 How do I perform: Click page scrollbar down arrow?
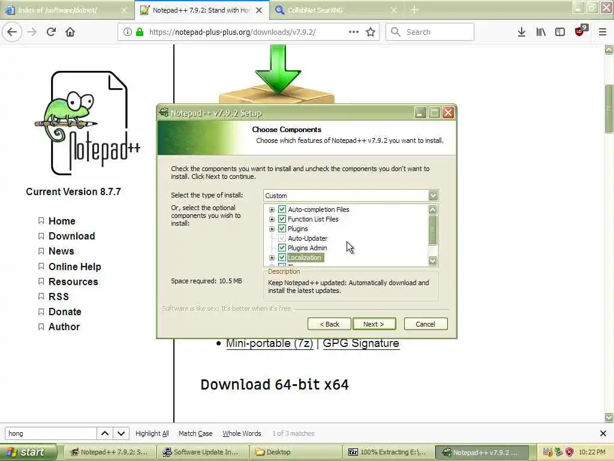pos(609,417)
